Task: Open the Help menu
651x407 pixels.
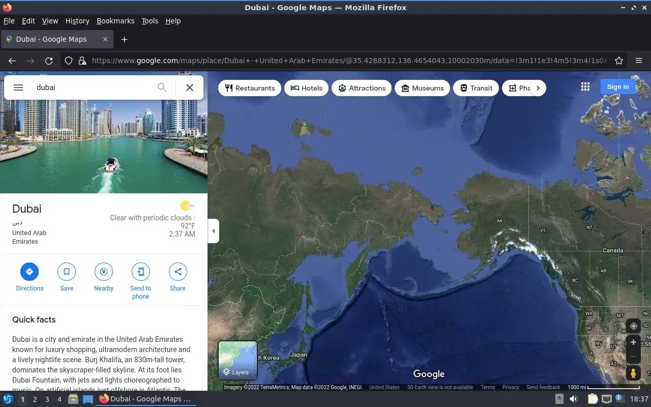Action: 173,21
